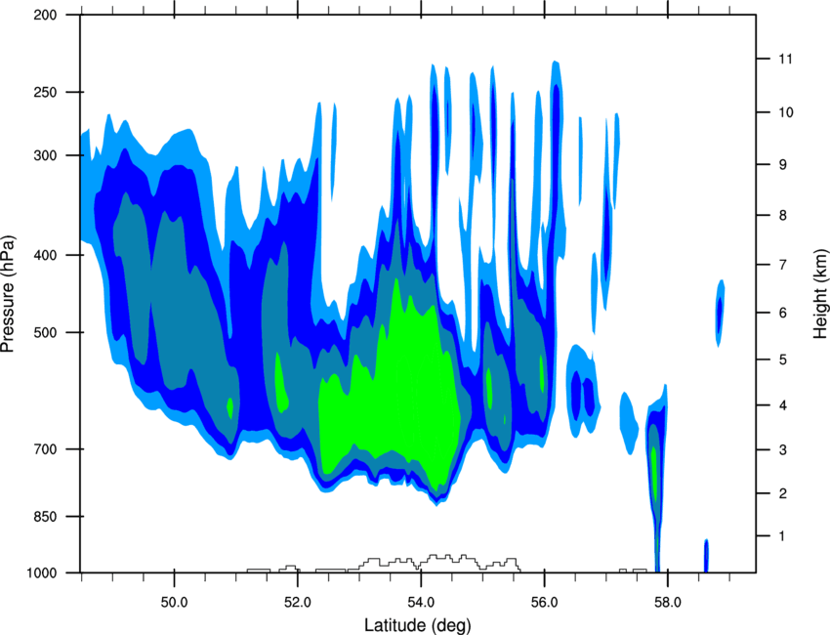Pick the 5 km height label
Viewport: 830px width, 635px height.
pyautogui.click(x=783, y=360)
